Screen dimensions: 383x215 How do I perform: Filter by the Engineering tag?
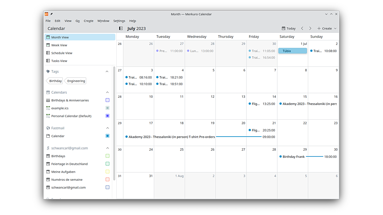click(x=76, y=81)
